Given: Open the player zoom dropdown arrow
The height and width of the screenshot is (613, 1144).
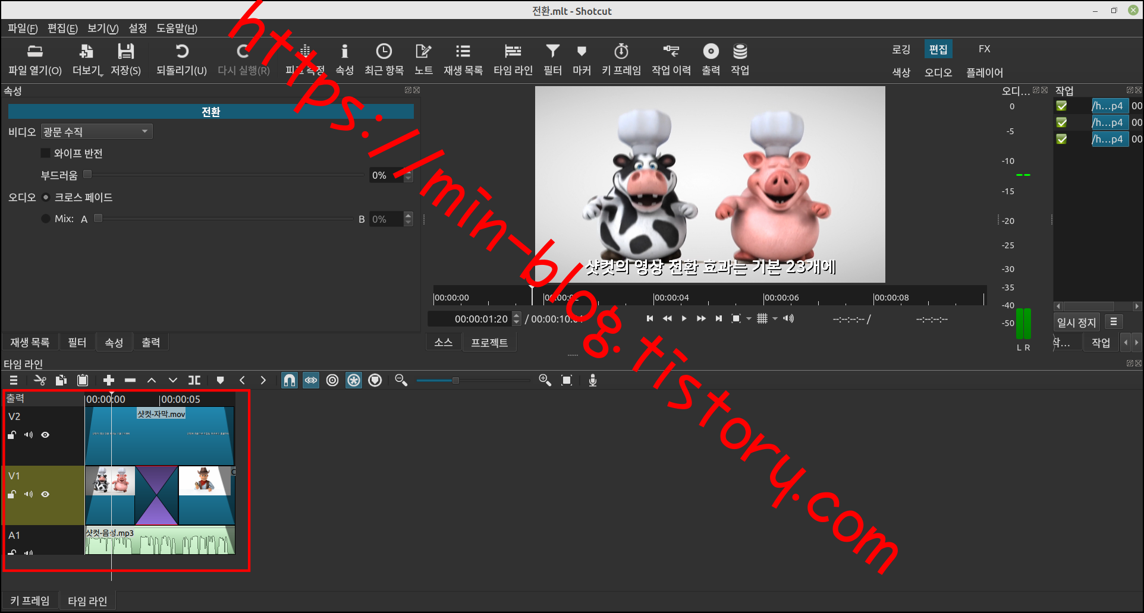Looking at the screenshot, I should 749,319.
